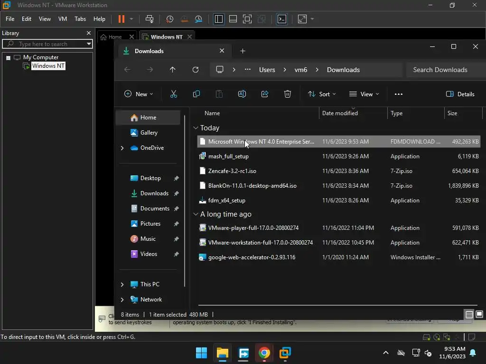Open the VMware Tabs menu
The height and width of the screenshot is (364, 486).
pyautogui.click(x=80, y=19)
